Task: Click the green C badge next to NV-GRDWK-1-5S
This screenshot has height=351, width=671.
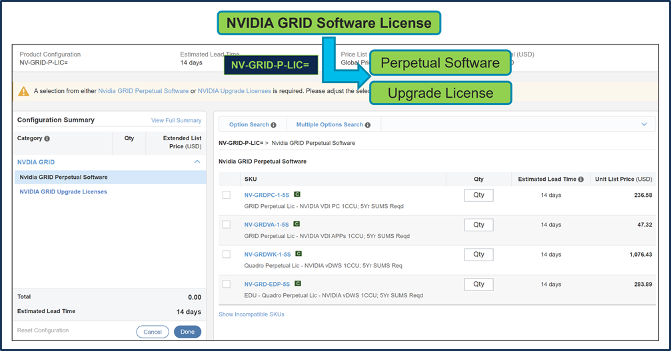Action: 299,254
